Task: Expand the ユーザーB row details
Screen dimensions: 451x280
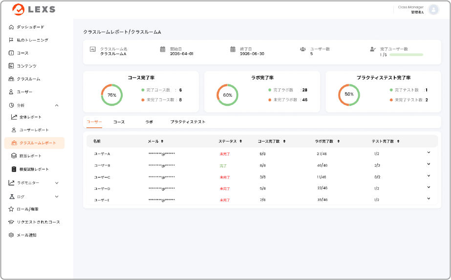Action: [x=429, y=164]
